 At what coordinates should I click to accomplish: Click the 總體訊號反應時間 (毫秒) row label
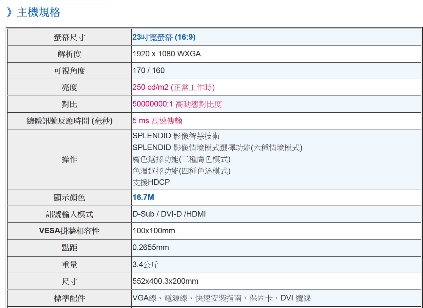click(69, 121)
